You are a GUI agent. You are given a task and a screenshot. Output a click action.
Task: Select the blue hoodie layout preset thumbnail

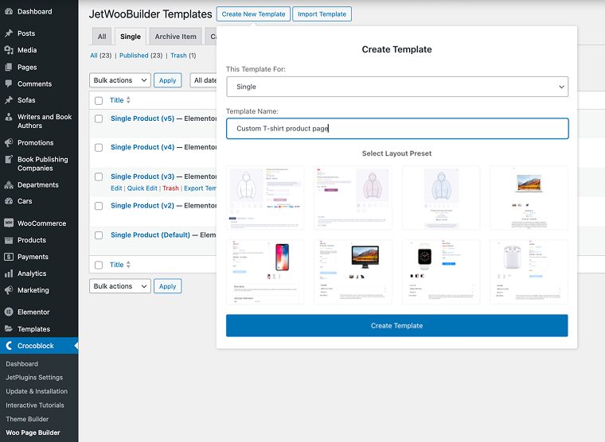point(441,198)
